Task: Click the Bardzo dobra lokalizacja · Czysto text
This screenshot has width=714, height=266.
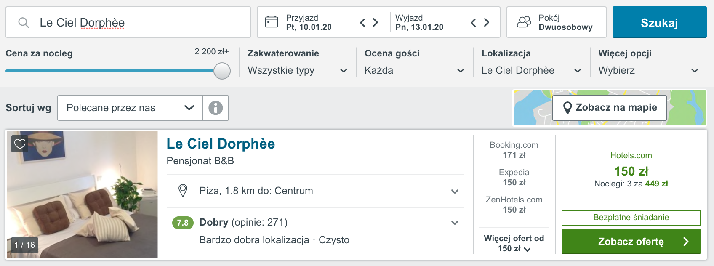Action: coord(274,240)
